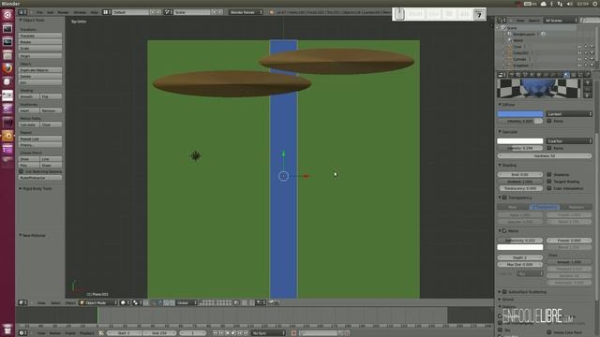Toggle the eye visibility of Icosphere object
This screenshot has height=337, width=600.
[579, 66]
